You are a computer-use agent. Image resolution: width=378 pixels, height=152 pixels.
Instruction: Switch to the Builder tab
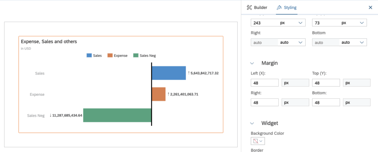257,7
